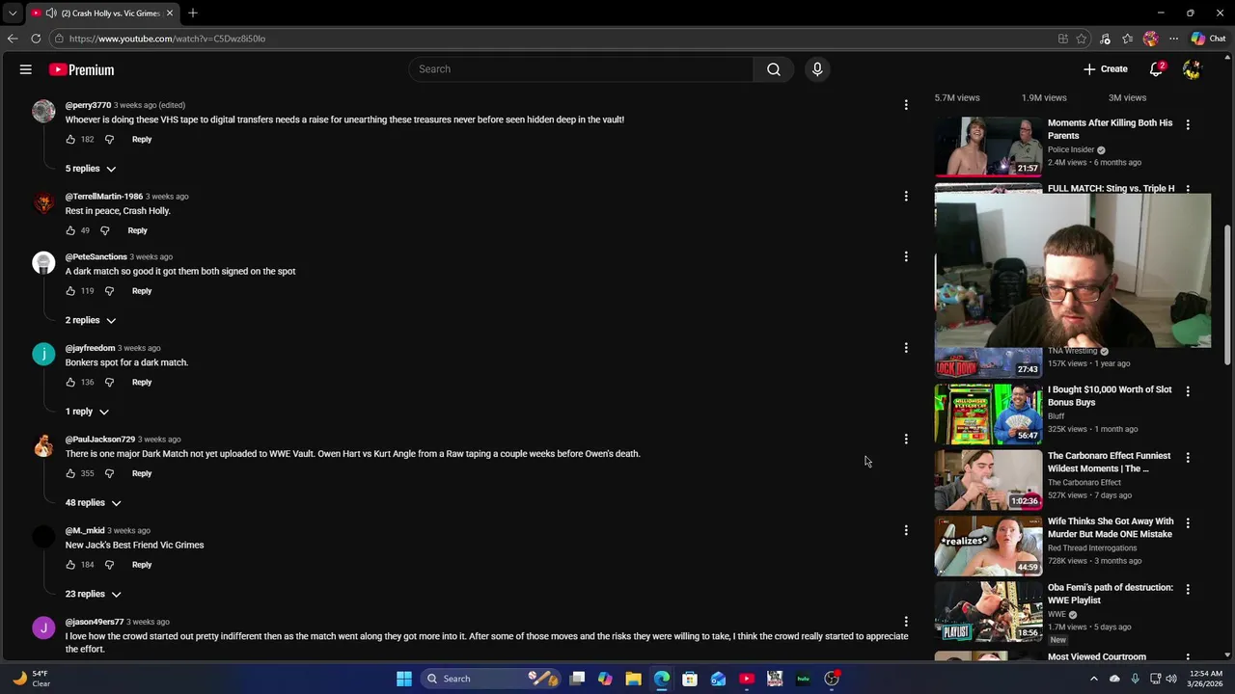
Task: Click the Create button
Action: [1106, 69]
